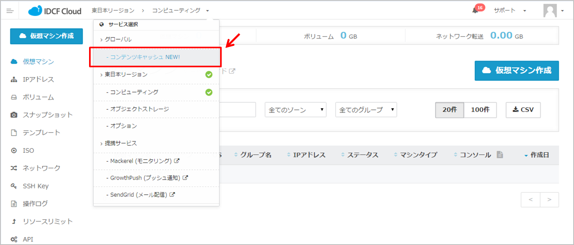The width and height of the screenshot is (574, 245).
Task: Select コンテンツキャッシュ NEW! menu item
Action: point(145,57)
